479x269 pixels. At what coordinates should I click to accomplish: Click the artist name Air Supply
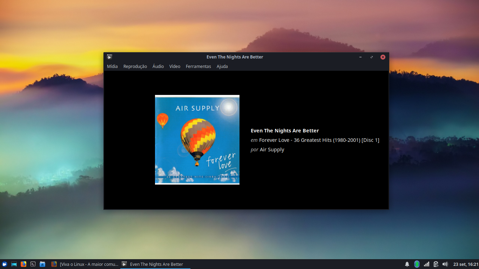click(272, 150)
